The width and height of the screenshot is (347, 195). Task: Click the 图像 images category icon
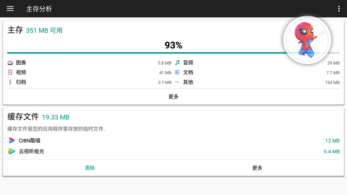tap(10, 63)
